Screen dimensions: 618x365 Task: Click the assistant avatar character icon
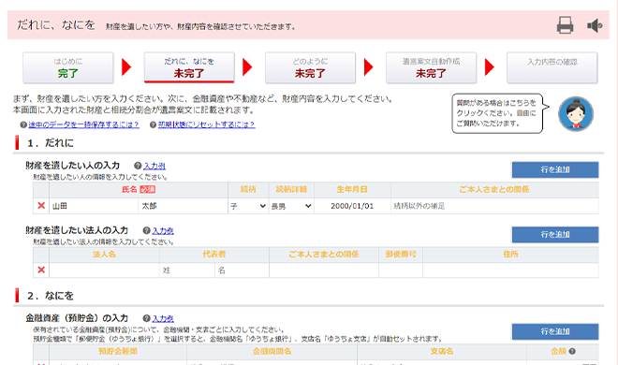576,114
